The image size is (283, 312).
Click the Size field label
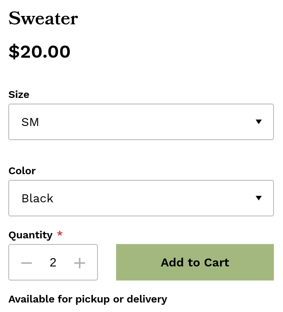tap(19, 95)
